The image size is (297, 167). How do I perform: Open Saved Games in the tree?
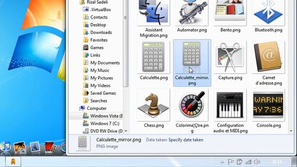click(99, 93)
